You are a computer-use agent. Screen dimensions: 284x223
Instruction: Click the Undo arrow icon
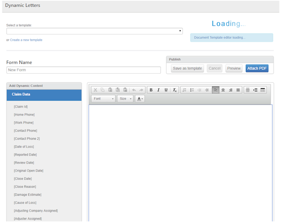(134, 90)
